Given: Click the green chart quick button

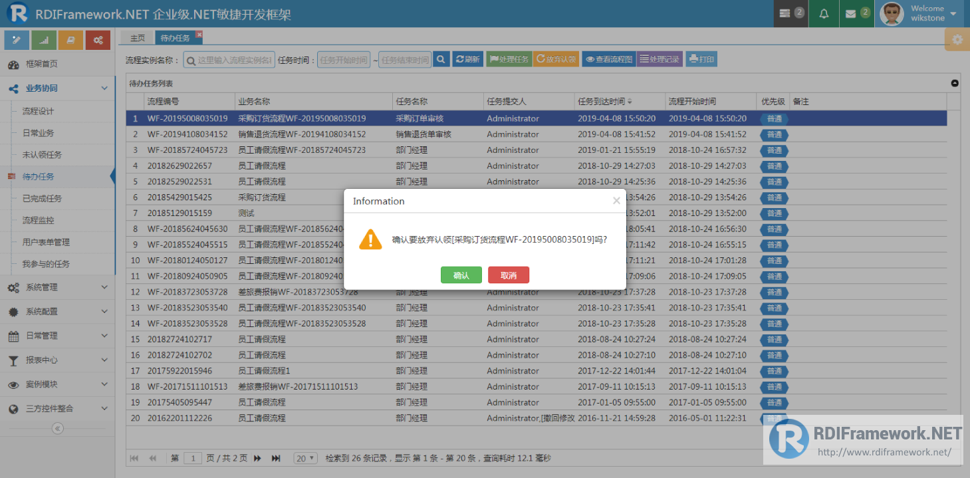Looking at the screenshot, I should click(x=44, y=41).
